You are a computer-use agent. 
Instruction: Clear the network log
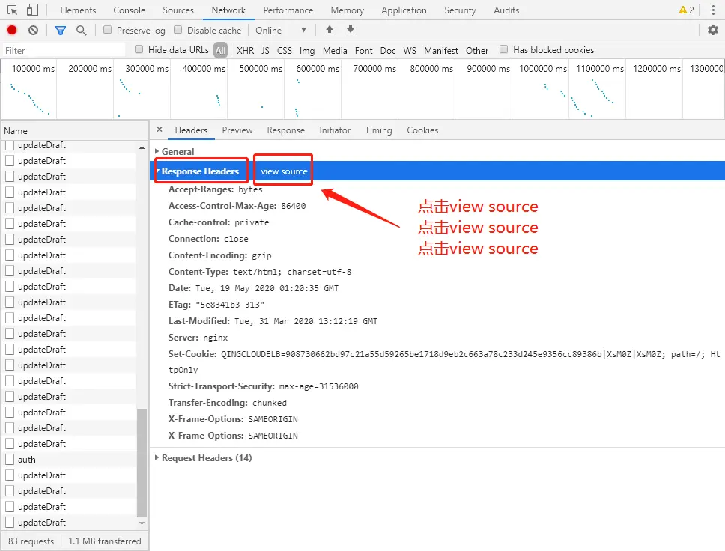tap(33, 31)
